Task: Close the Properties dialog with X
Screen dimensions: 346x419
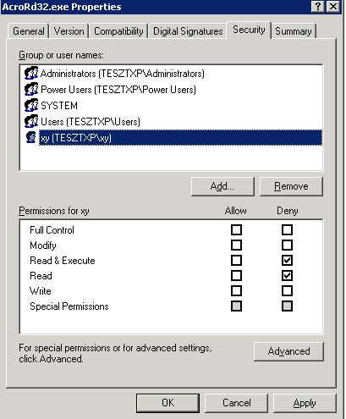Action: point(333,7)
